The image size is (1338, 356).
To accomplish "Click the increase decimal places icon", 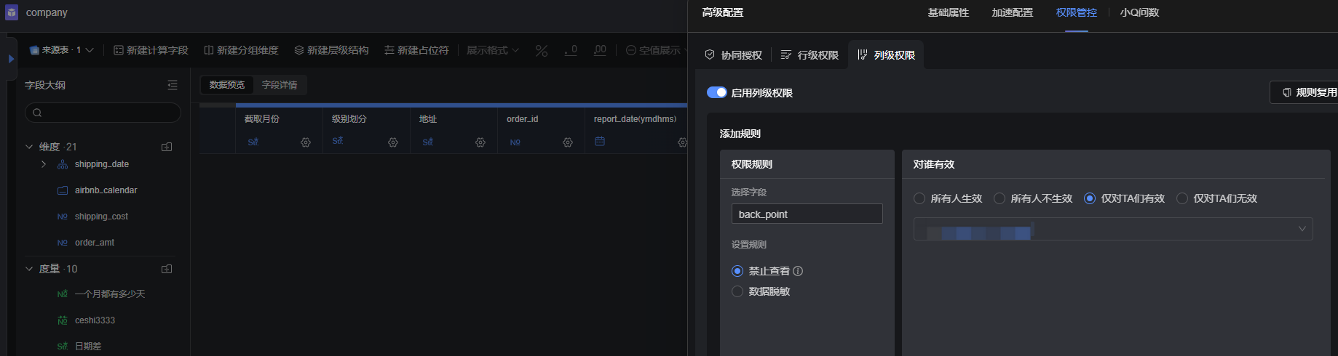I will click(600, 50).
